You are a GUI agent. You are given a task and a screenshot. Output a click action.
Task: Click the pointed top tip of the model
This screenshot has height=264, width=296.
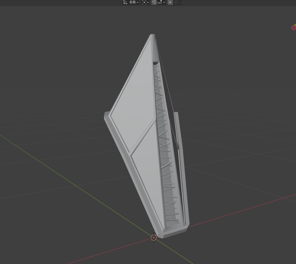[x=153, y=35]
